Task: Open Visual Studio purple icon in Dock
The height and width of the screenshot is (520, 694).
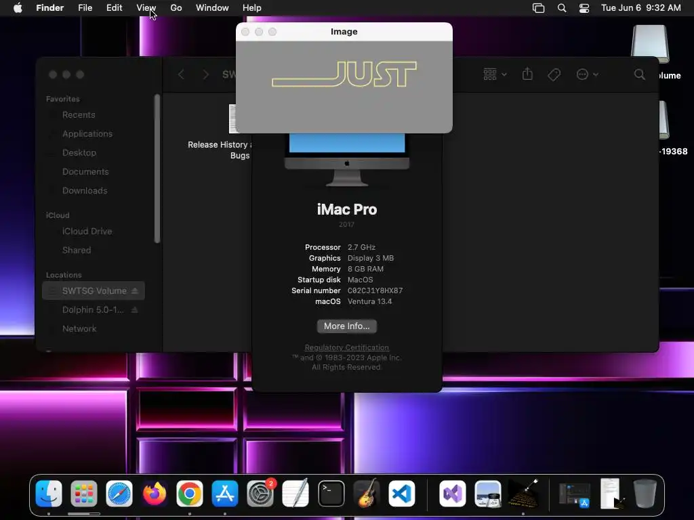Action: (x=452, y=494)
